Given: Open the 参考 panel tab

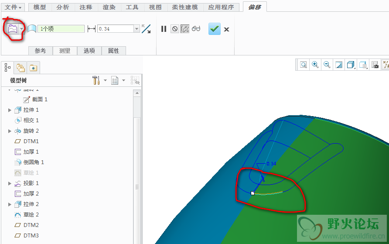Looking at the screenshot, I should (x=41, y=51).
